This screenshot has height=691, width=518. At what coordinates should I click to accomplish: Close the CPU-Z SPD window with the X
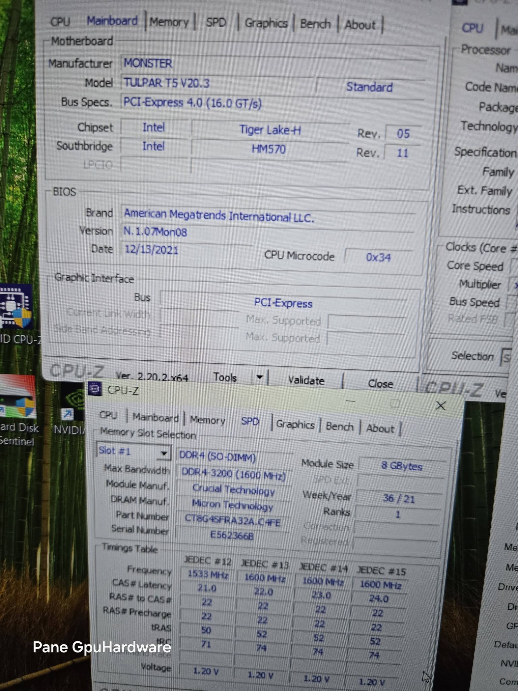point(440,406)
